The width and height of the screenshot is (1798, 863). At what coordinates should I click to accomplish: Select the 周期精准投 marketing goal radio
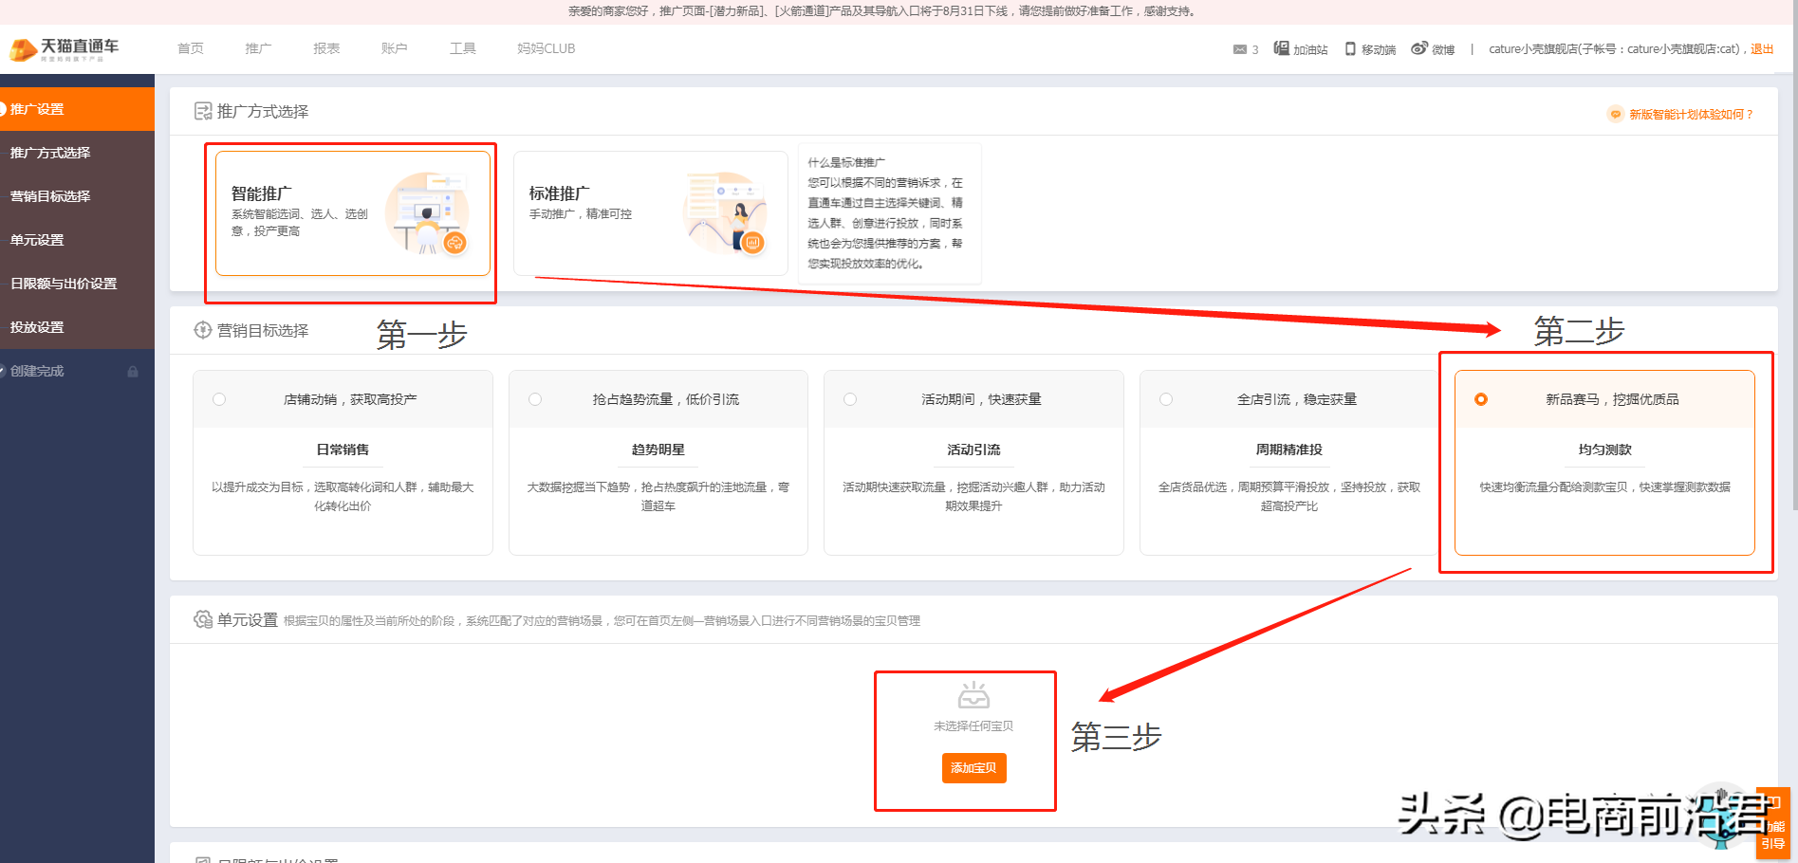(x=1165, y=399)
